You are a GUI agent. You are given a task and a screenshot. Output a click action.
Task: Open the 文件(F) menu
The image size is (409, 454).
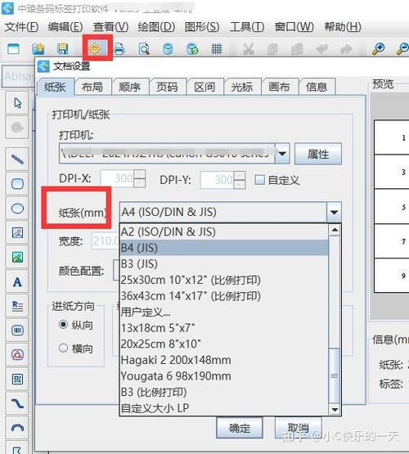click(22, 27)
